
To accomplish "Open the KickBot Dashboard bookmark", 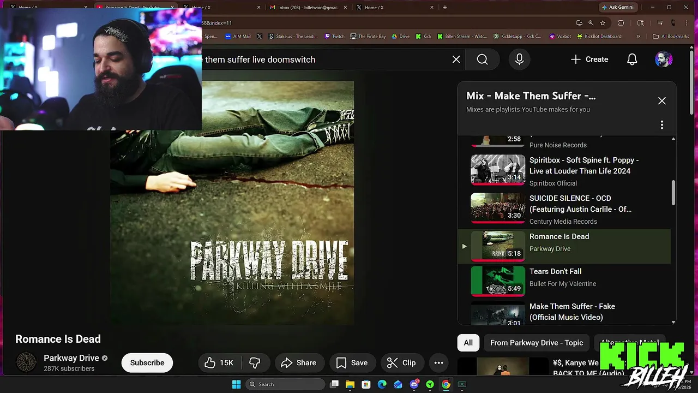I will [x=599, y=37].
